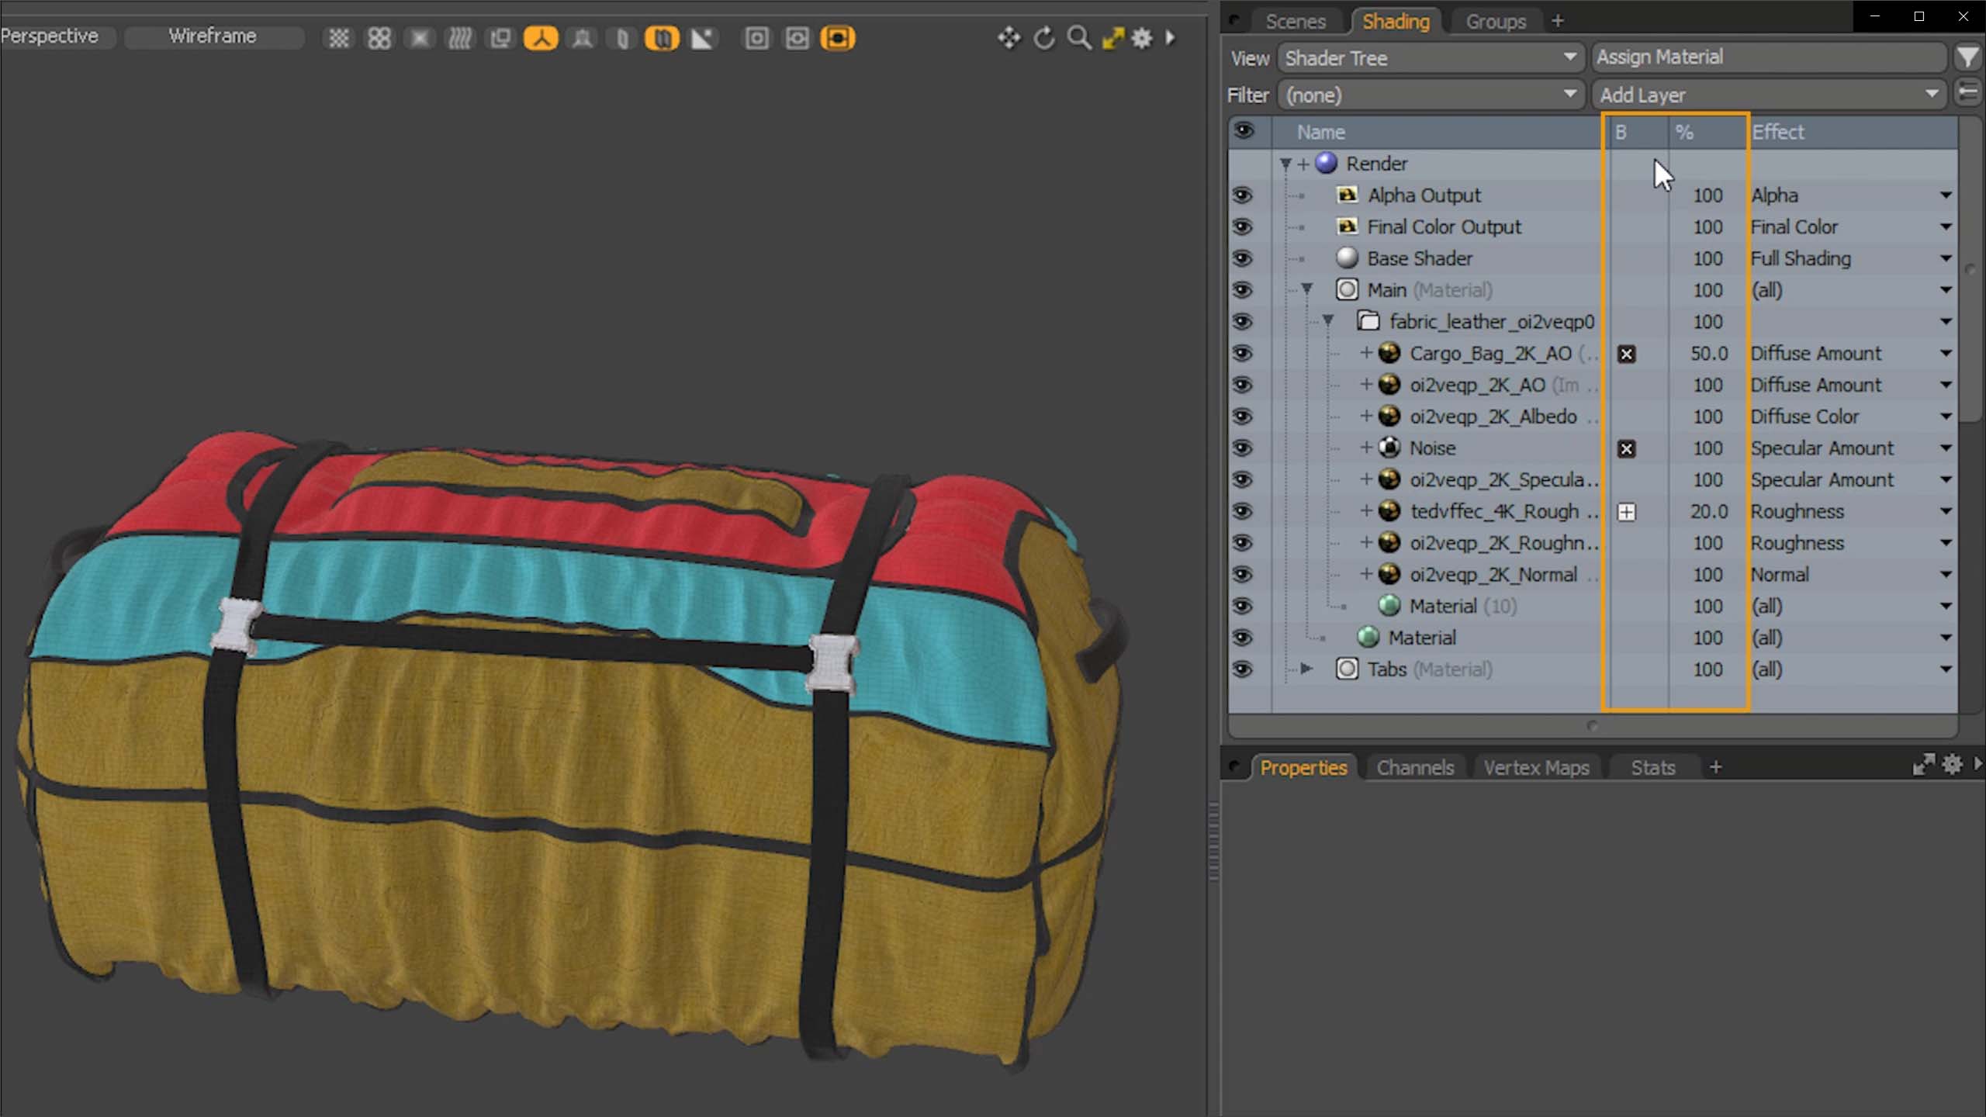Click the overlapping squares icon in viewport toolbar
This screenshot has width=1986, height=1117.
[500, 38]
